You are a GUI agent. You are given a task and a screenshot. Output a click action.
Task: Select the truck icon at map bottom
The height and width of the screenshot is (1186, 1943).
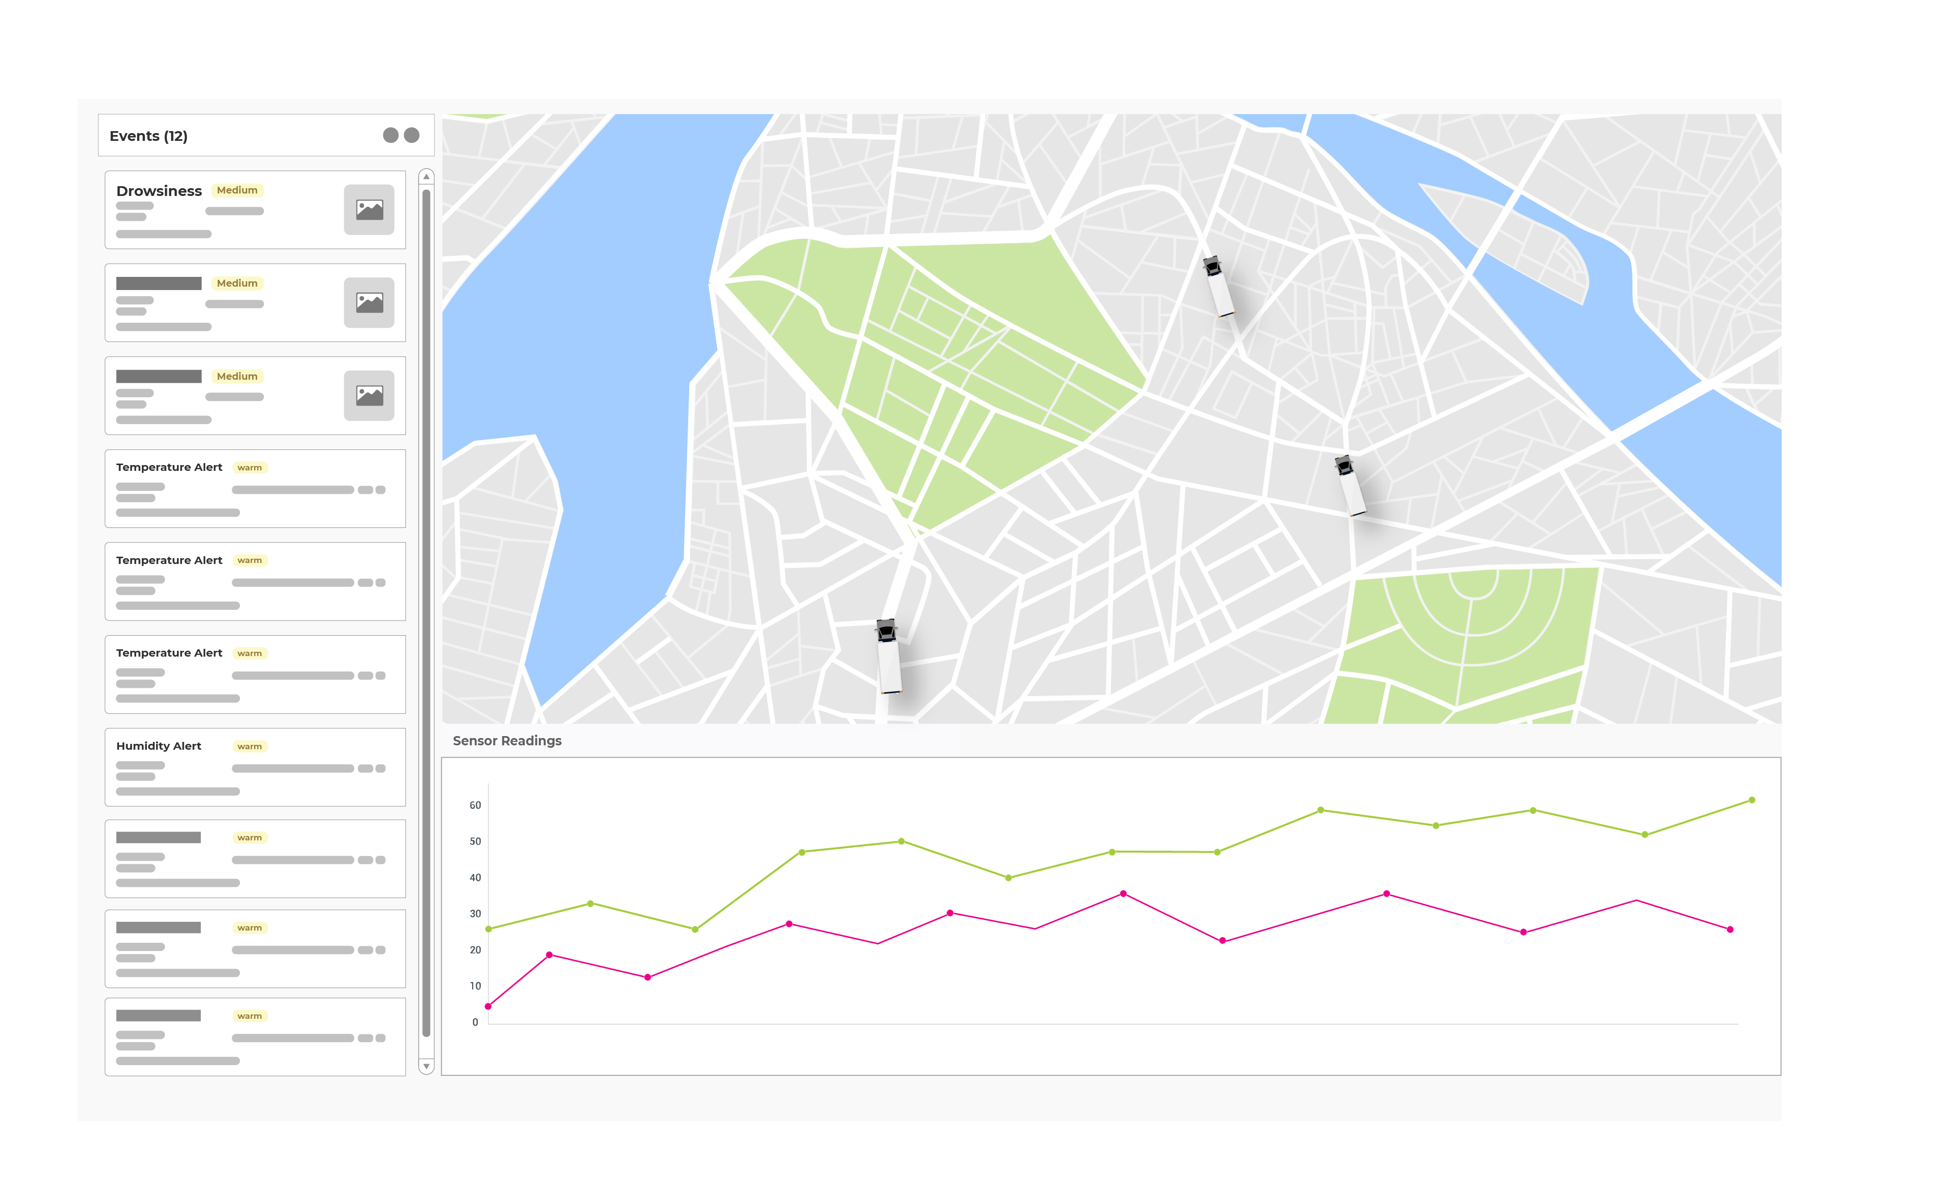(889, 657)
